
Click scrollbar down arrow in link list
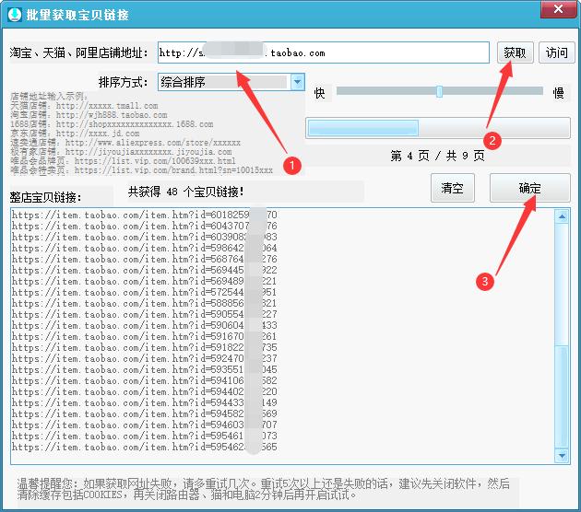pos(562,456)
